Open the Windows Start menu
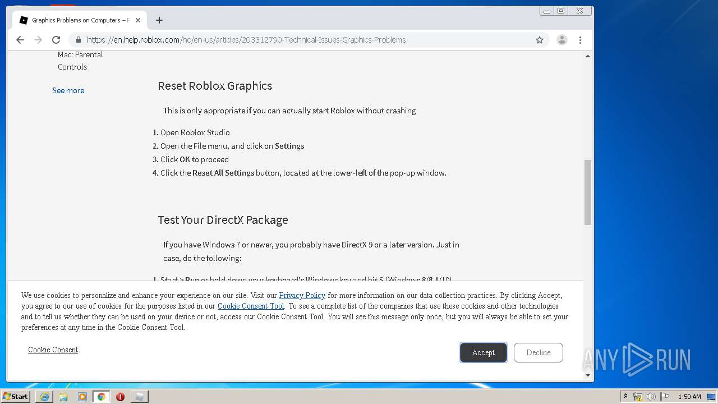Screen dimensions: 718x404 16,396
